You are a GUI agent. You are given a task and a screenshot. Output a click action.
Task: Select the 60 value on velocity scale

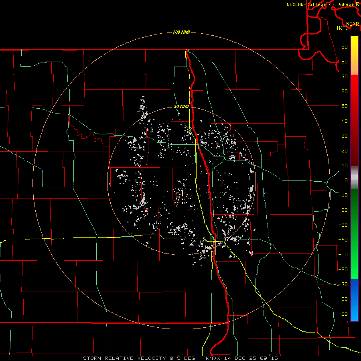pos(345,91)
